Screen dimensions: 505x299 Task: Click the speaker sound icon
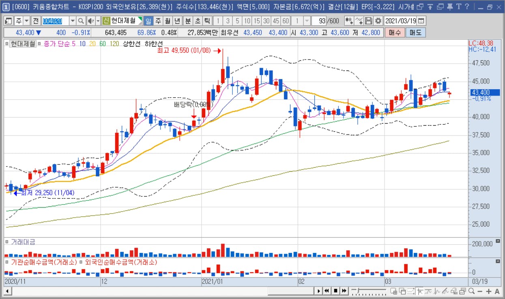(90, 21)
